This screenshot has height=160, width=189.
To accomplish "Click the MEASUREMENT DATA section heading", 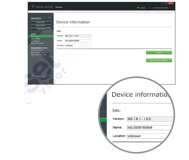I will point(39,48).
